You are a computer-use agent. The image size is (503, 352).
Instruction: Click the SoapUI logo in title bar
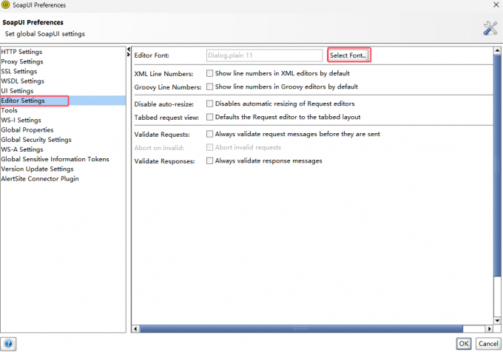(x=5, y=4)
